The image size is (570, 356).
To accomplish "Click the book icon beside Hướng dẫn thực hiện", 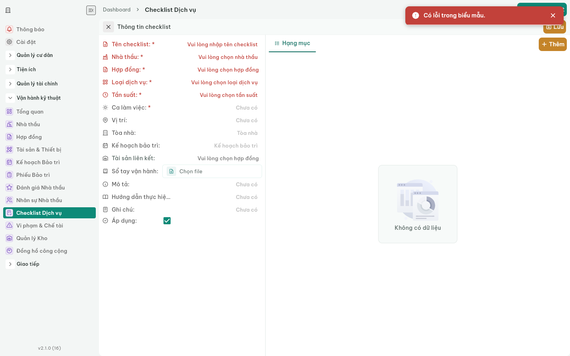I will [x=105, y=197].
